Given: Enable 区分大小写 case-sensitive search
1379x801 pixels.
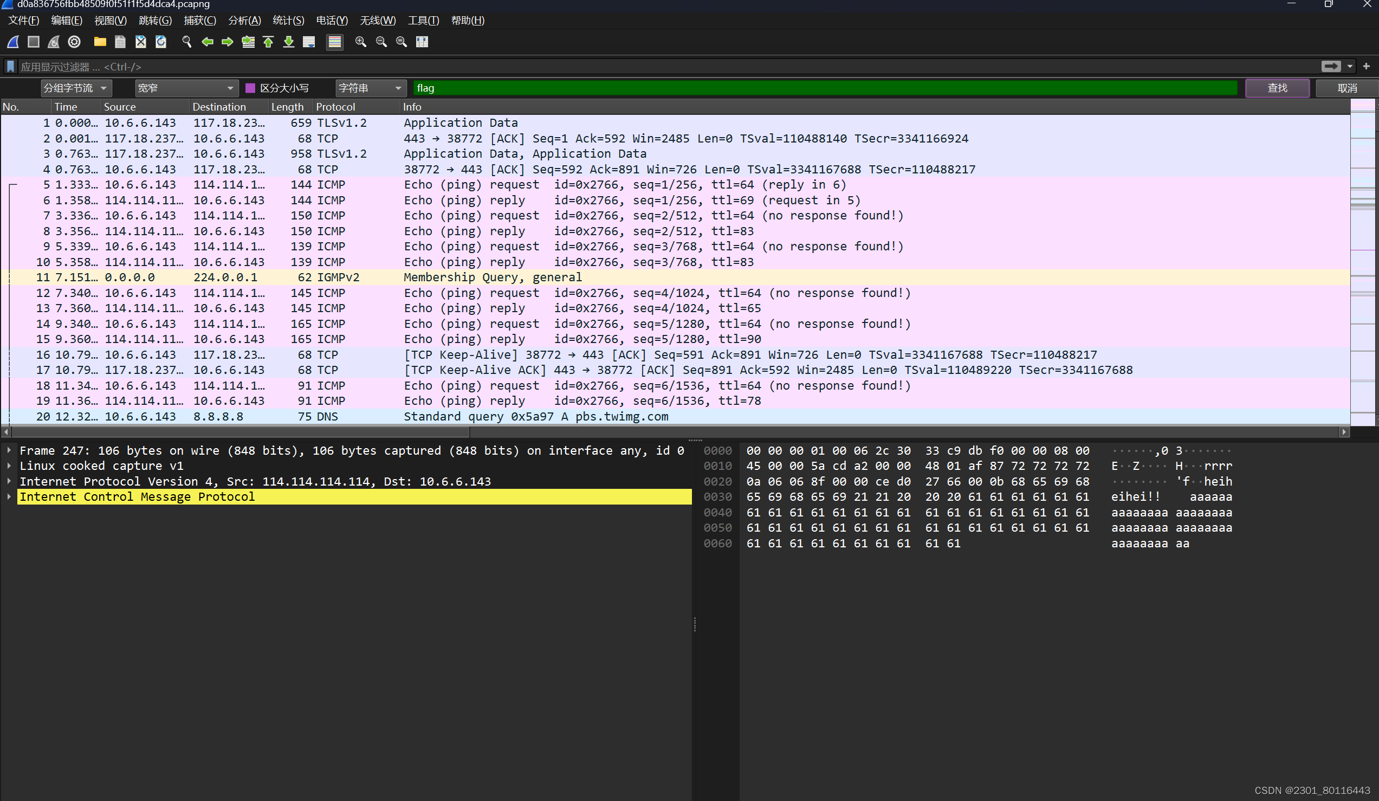Looking at the screenshot, I should pos(251,88).
